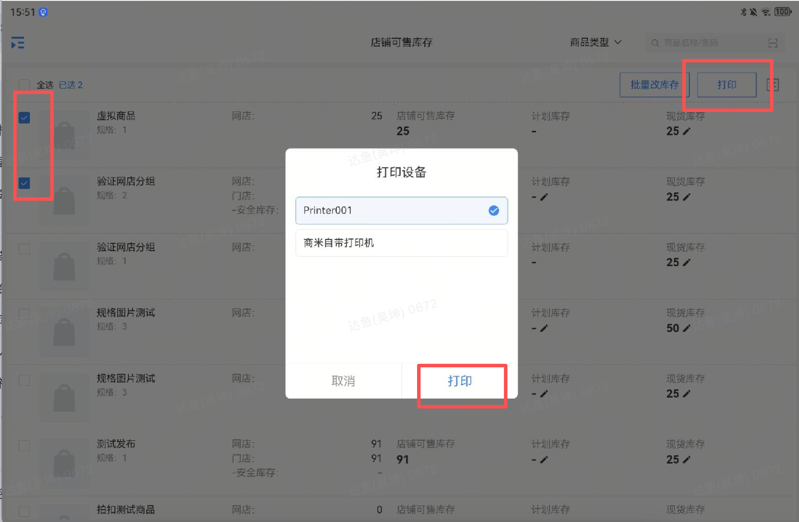
Task: Choose 商米自带打印机 printer option
Action: [401, 243]
